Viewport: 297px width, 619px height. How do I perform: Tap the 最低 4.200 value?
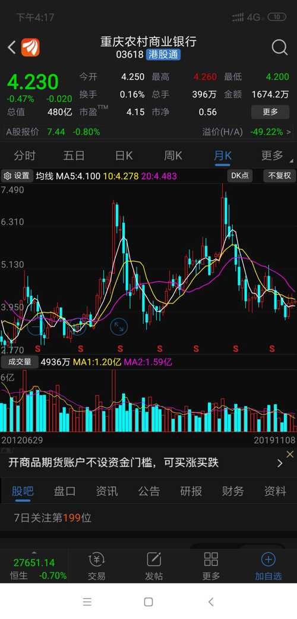pos(277,77)
